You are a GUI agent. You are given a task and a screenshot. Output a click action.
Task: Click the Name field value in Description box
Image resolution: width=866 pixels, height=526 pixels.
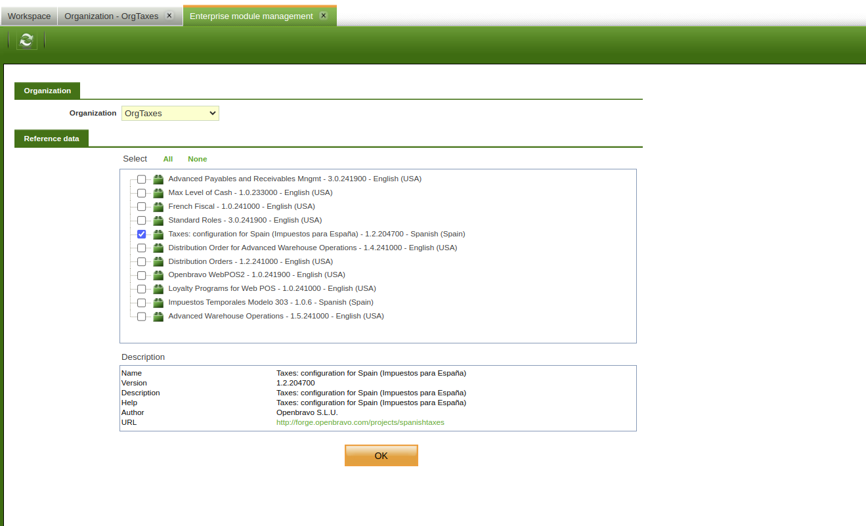(371, 373)
